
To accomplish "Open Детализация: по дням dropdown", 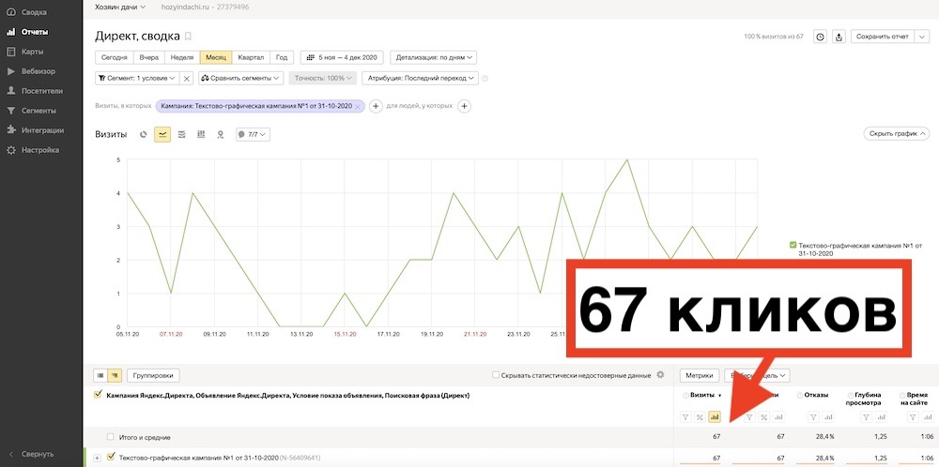I will click(434, 58).
